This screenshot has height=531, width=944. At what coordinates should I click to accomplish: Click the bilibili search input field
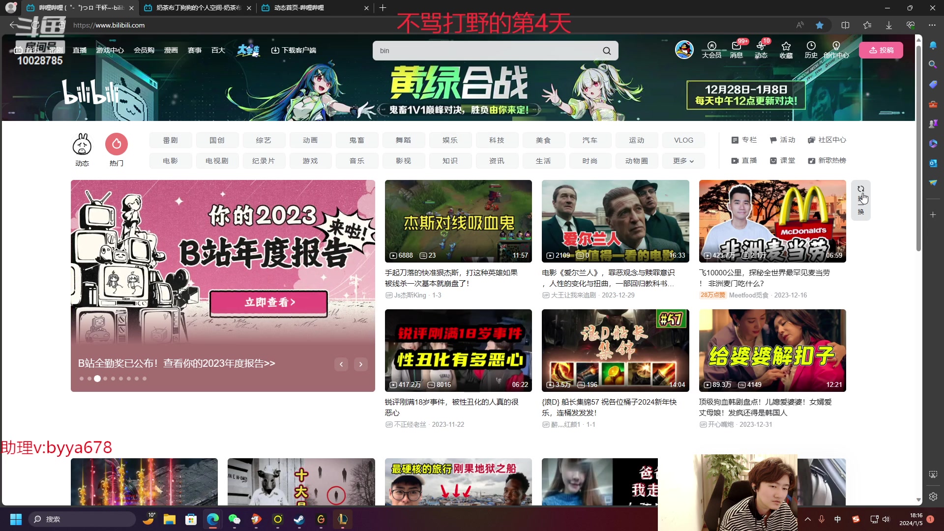pyautogui.click(x=487, y=51)
